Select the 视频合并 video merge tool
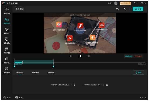This screenshot has width=149, height=101. tap(6, 31)
